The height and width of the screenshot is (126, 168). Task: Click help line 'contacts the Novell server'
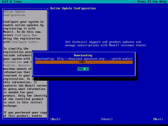tap(25, 85)
